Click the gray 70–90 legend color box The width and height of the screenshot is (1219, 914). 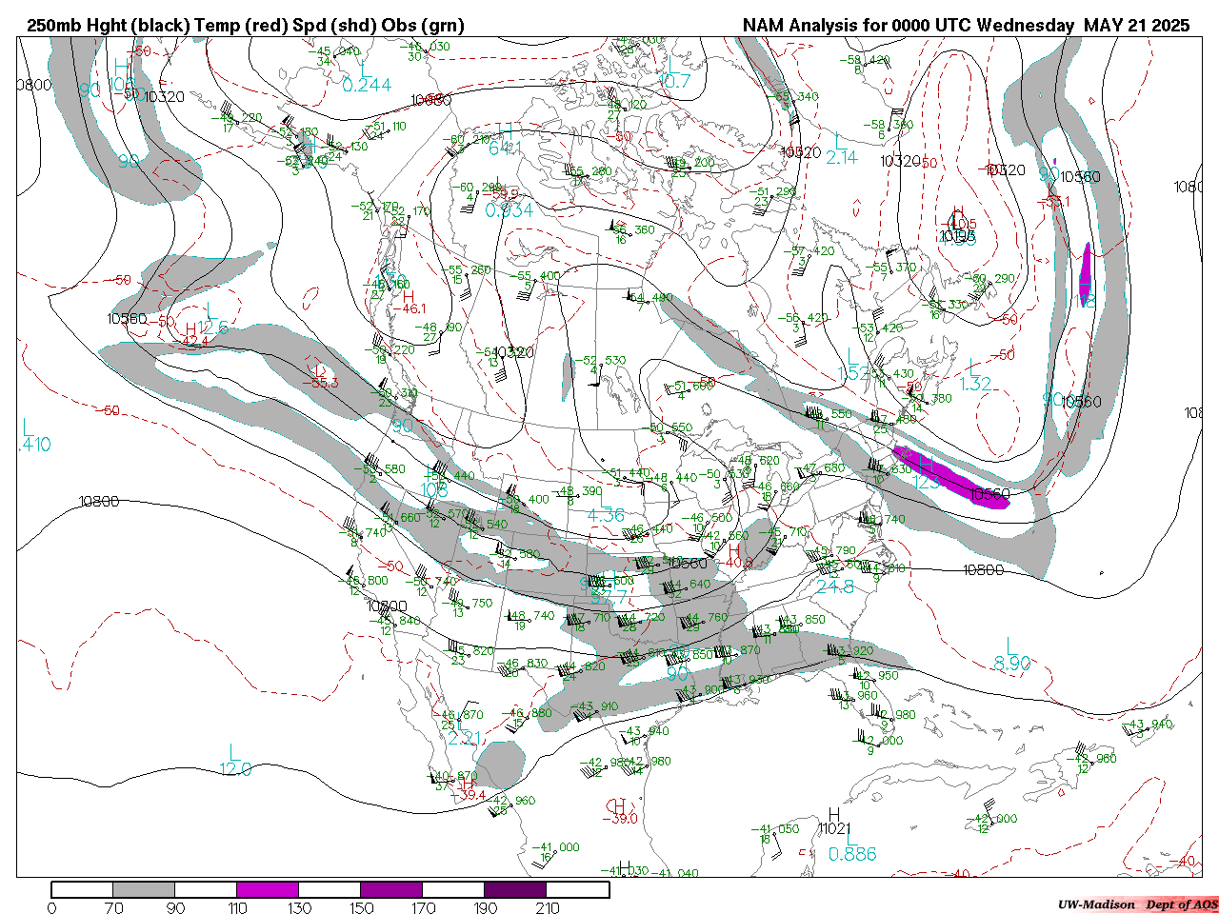(x=144, y=889)
